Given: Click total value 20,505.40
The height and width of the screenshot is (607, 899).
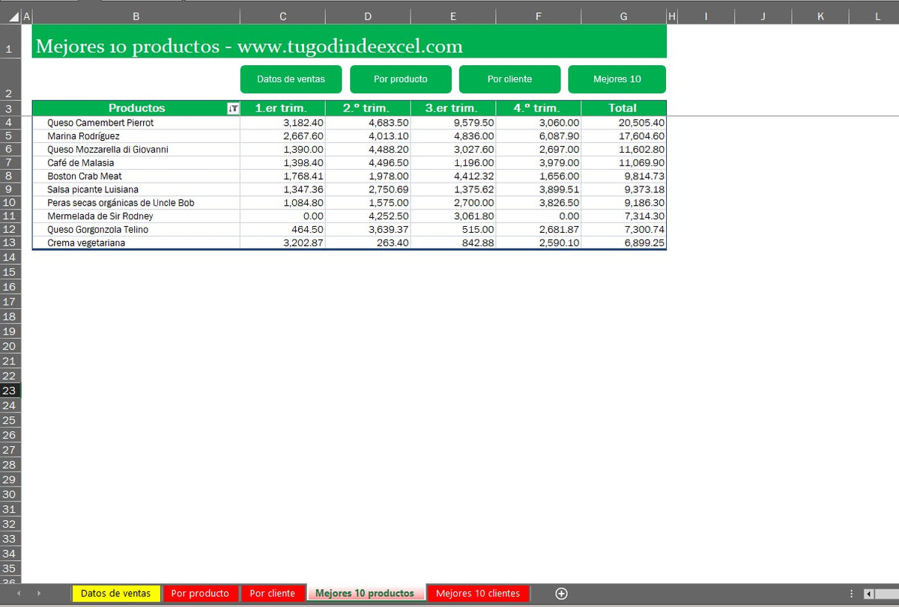Looking at the screenshot, I should (623, 123).
